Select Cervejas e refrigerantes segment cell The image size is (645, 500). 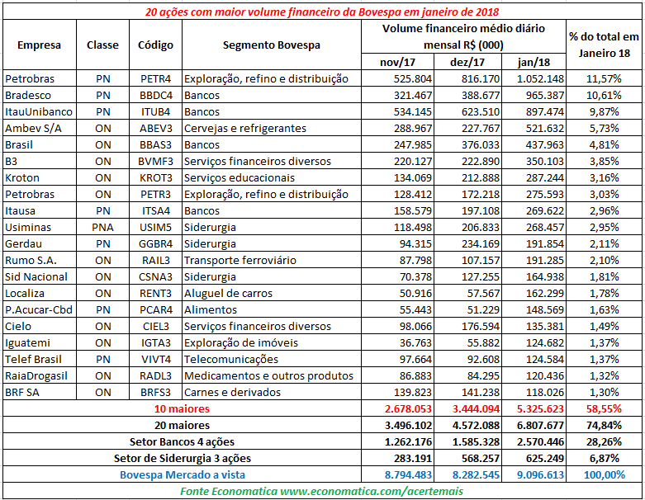pyautogui.click(x=272, y=128)
